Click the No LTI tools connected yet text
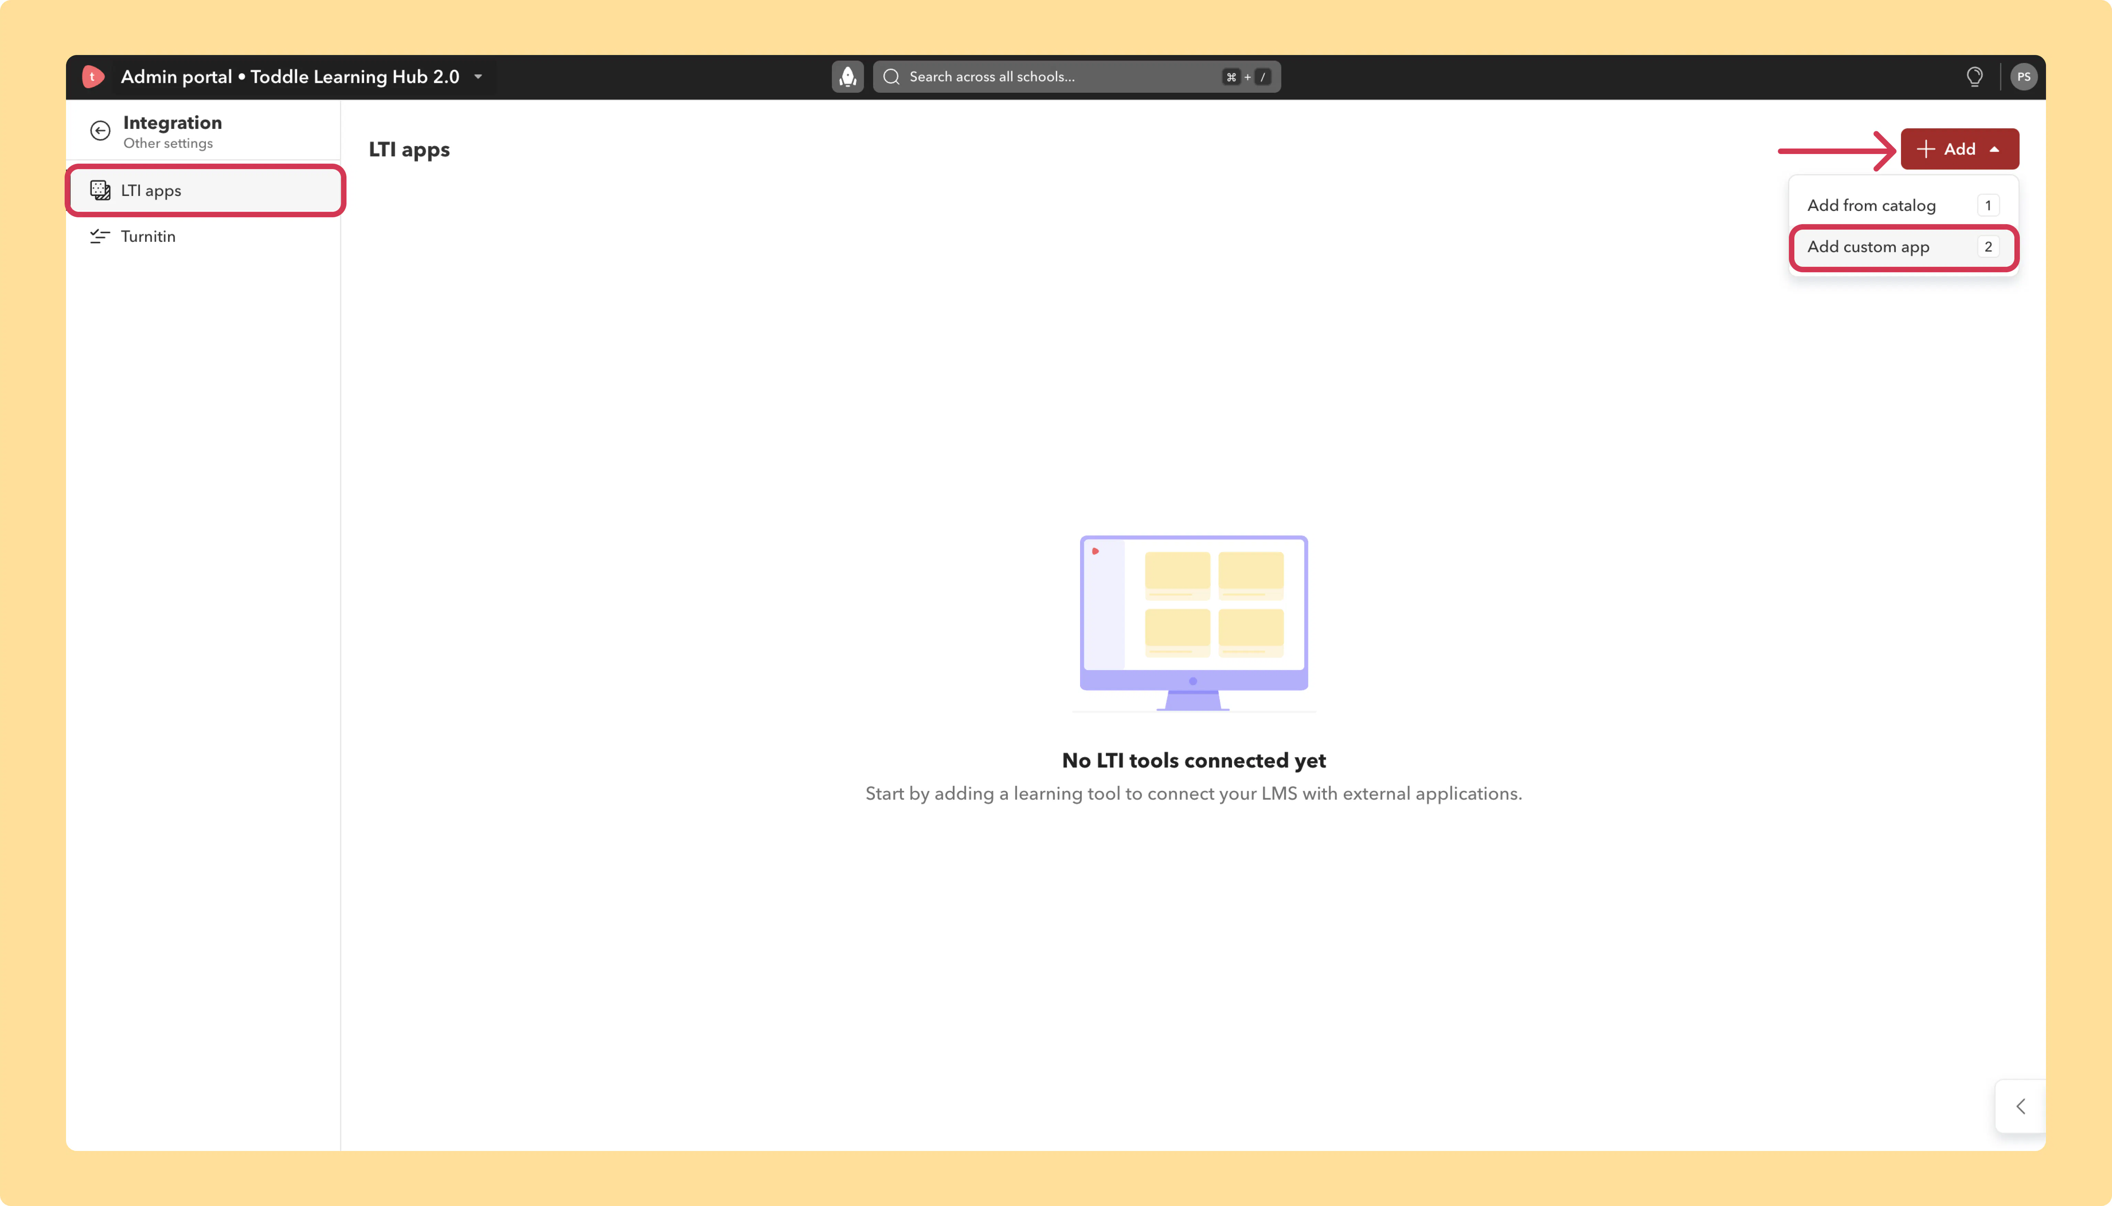This screenshot has width=2112, height=1206. pyautogui.click(x=1193, y=760)
